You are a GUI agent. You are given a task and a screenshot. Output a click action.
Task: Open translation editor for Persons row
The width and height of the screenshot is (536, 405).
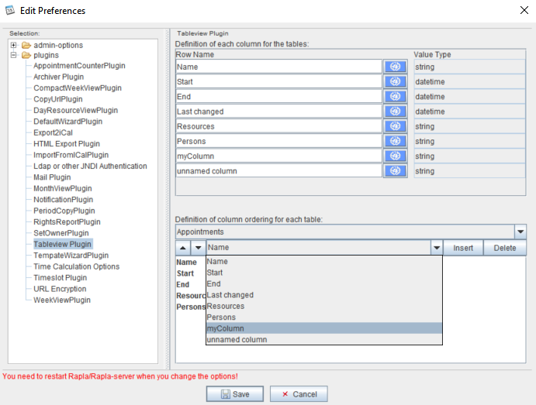pyautogui.click(x=395, y=141)
